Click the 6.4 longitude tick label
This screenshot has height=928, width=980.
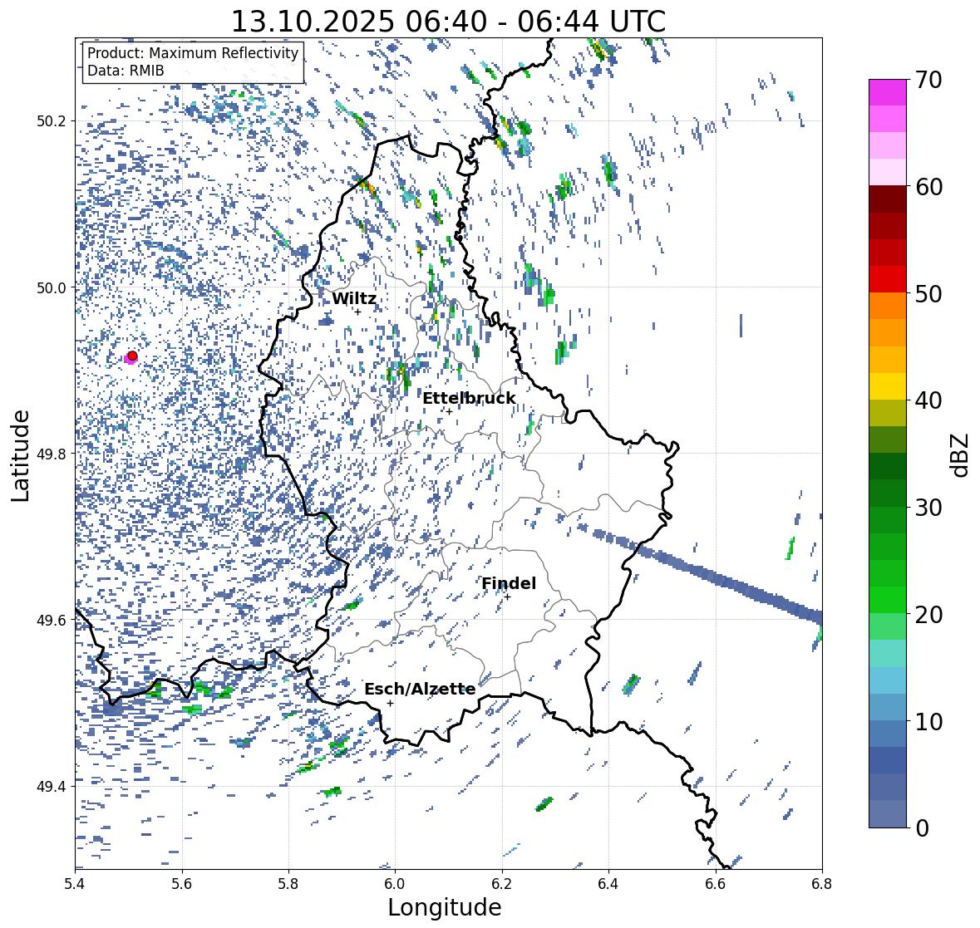point(608,884)
